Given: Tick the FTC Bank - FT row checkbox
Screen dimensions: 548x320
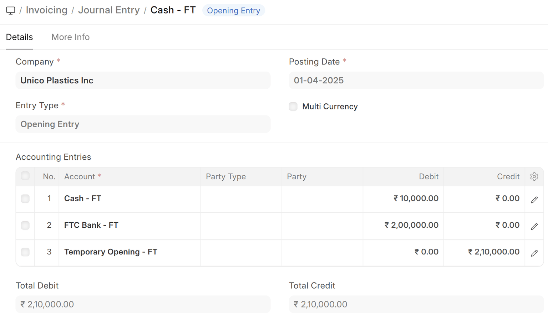Looking at the screenshot, I should [25, 225].
